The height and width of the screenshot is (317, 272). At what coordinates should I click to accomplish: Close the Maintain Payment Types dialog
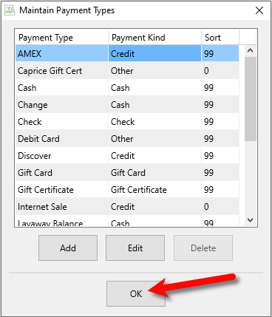click(x=259, y=10)
